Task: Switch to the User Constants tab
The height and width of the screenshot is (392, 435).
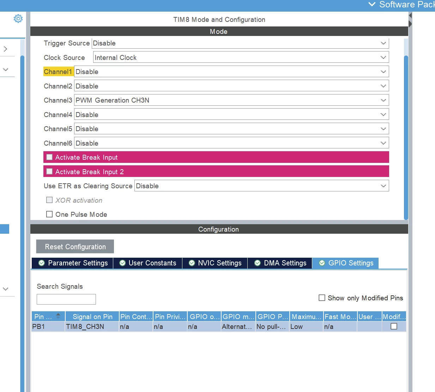Action: click(148, 263)
